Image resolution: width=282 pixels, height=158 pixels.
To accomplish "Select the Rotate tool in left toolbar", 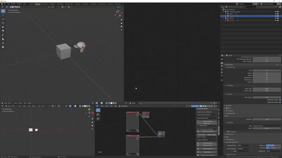I will coord(3,23).
